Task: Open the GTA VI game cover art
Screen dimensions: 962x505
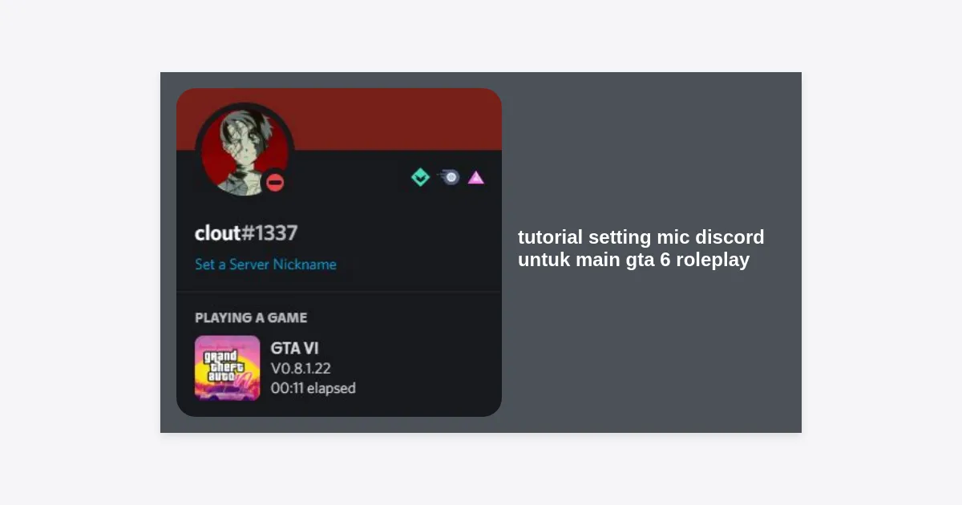Action: [227, 368]
